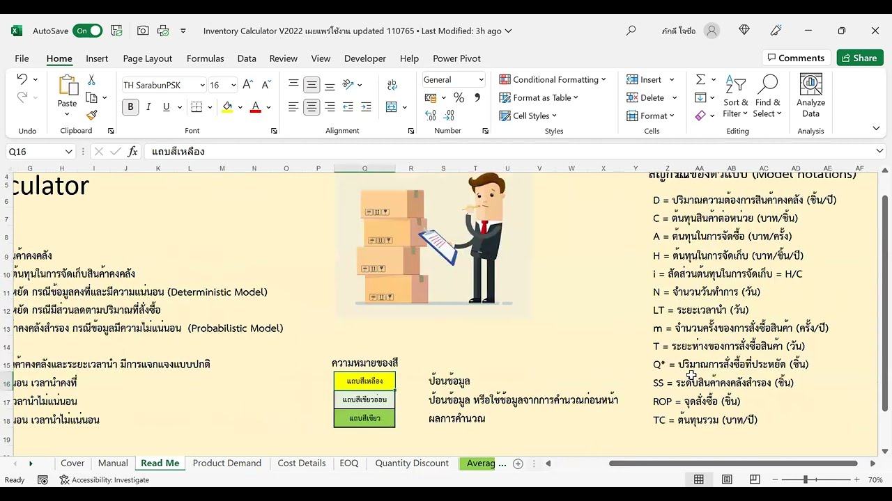Click the Save icon in title bar

click(x=116, y=31)
